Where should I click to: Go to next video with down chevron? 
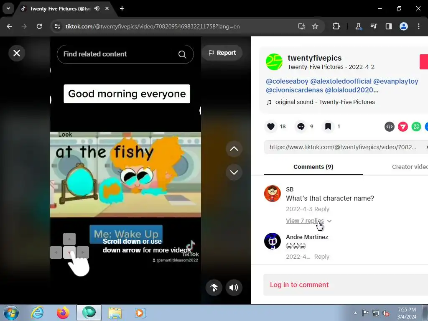[x=234, y=172]
